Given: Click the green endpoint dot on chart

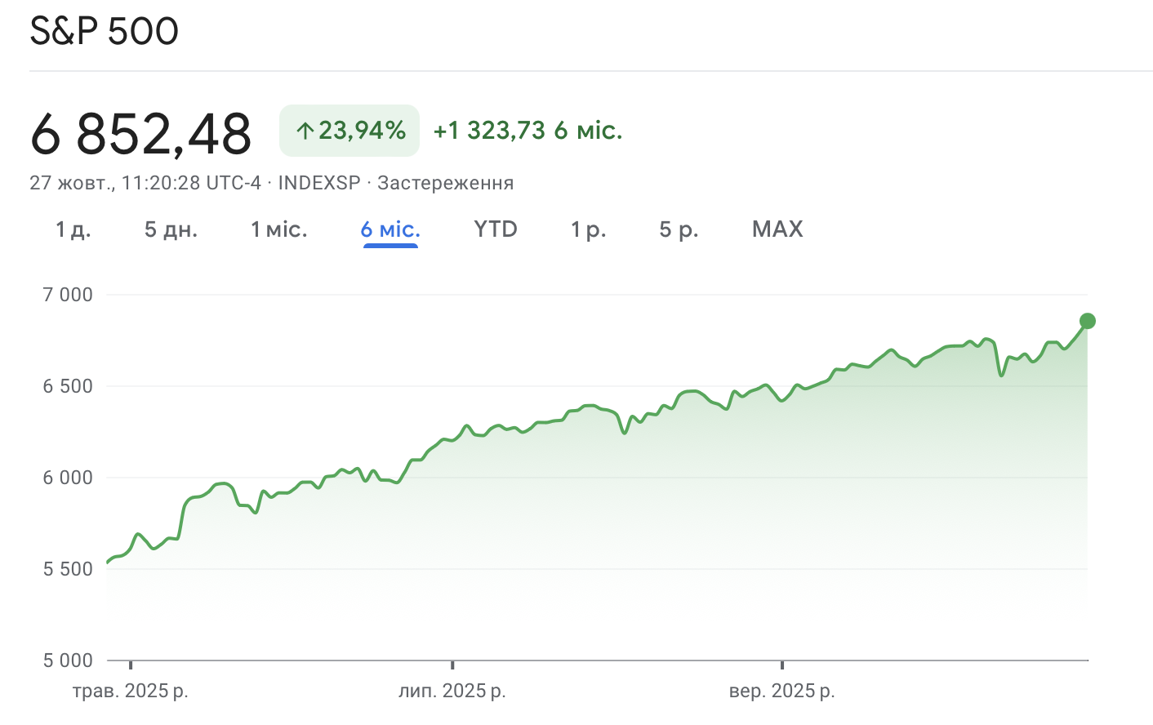Looking at the screenshot, I should (x=1087, y=321).
